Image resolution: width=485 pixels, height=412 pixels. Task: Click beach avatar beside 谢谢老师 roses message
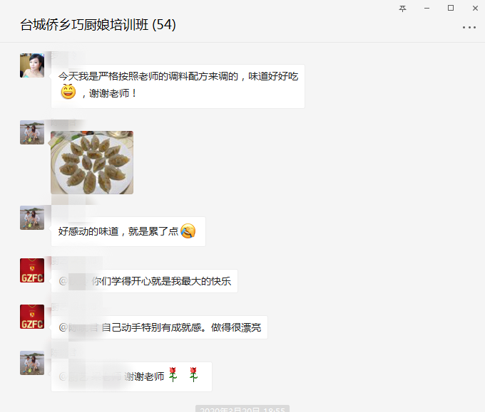click(x=32, y=363)
